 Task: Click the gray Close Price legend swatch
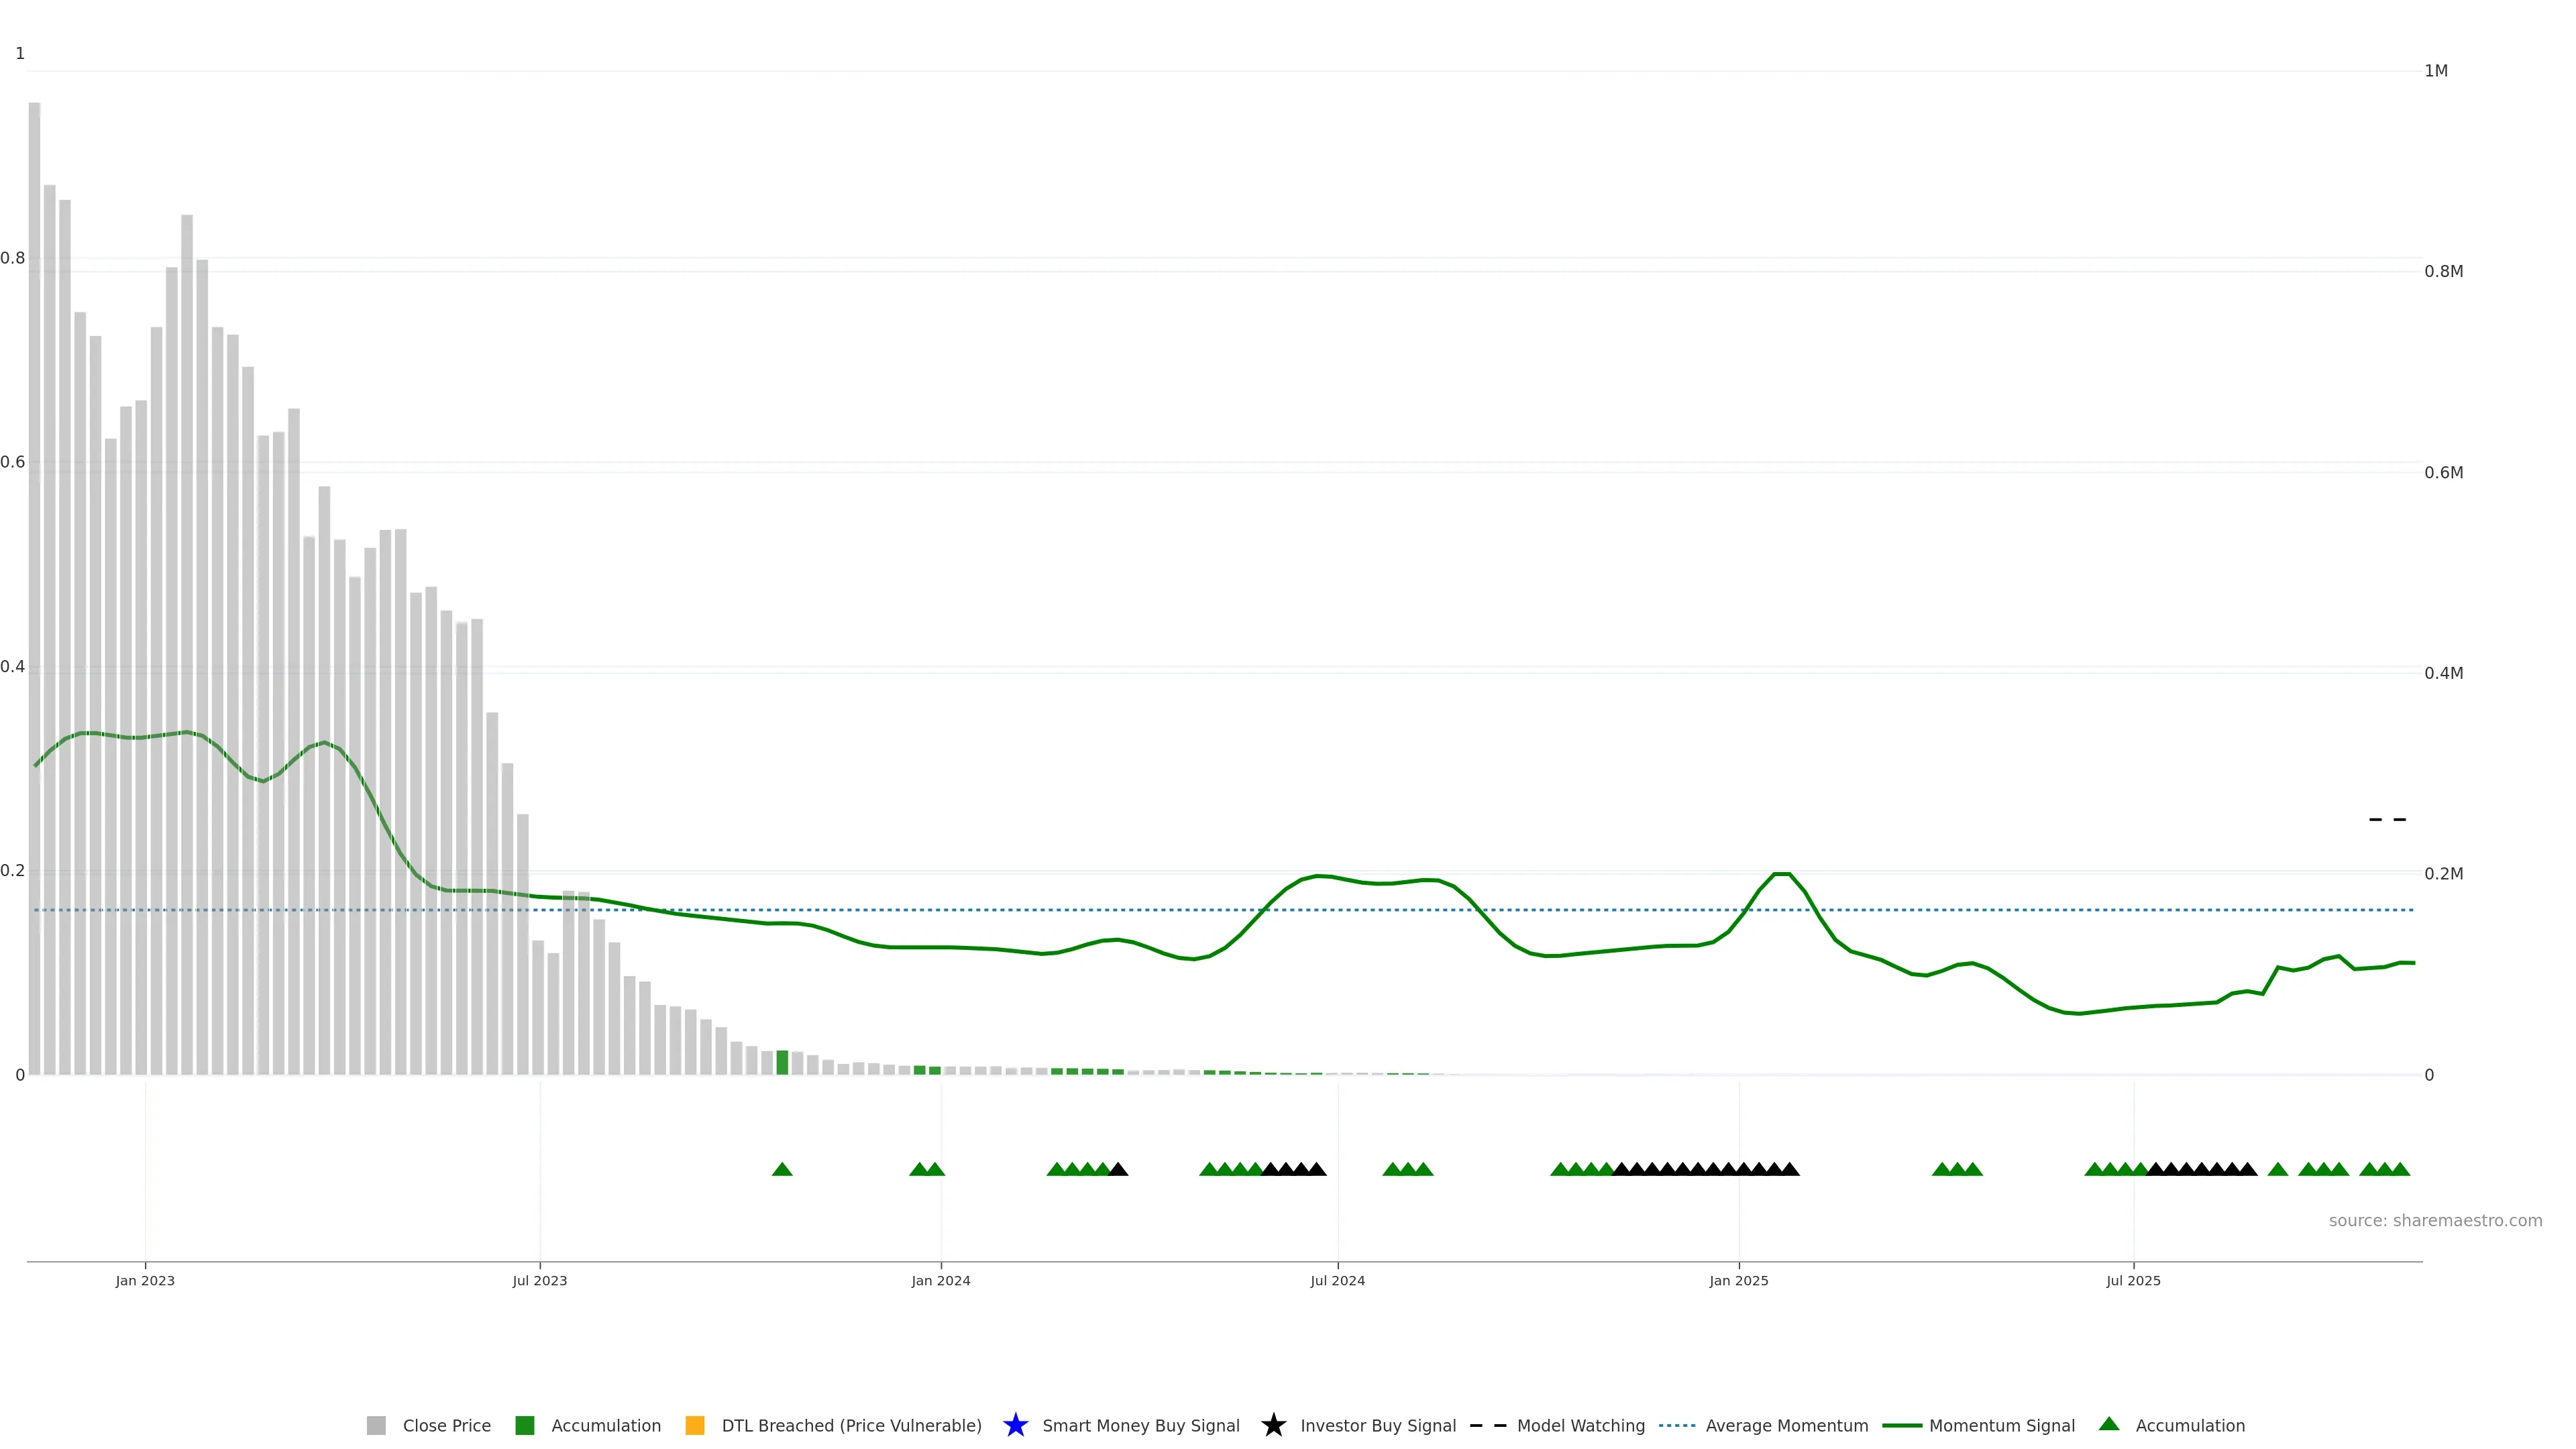point(376,1425)
